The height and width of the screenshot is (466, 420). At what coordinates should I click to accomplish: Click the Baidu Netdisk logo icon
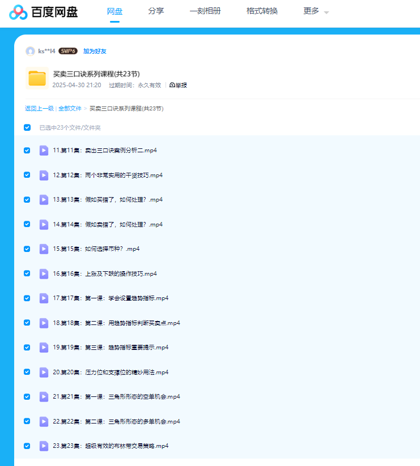click(18, 12)
